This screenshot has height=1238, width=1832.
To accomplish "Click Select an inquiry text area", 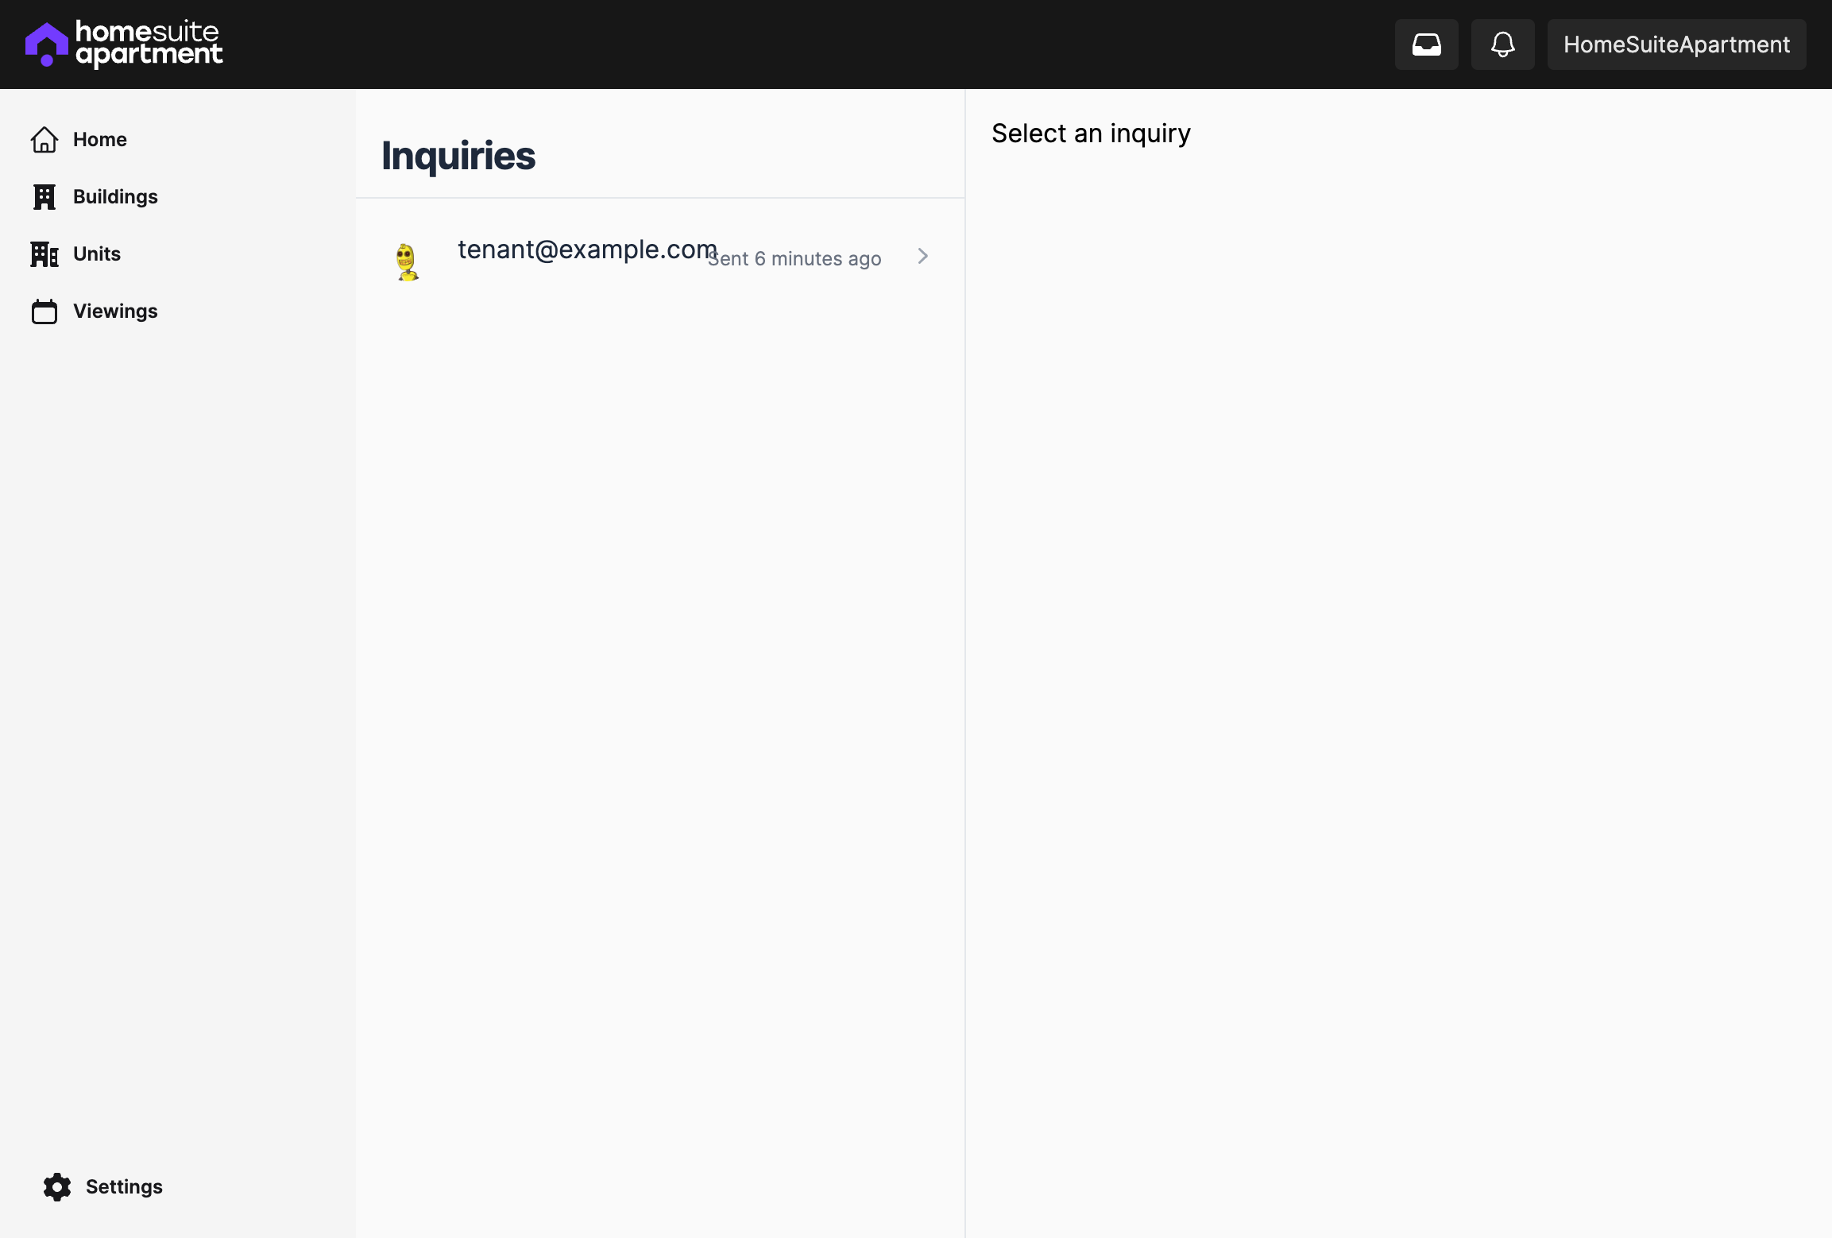I will [1089, 133].
